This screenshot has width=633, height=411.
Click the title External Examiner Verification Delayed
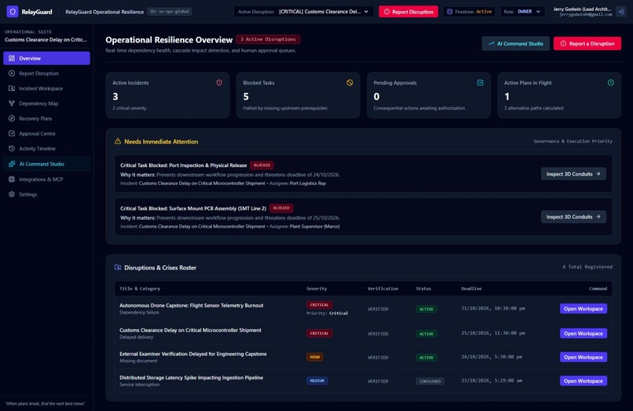193,354
